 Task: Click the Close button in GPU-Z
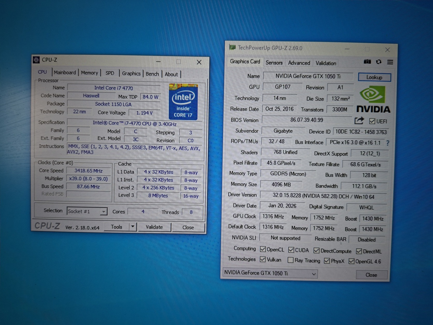click(x=371, y=275)
